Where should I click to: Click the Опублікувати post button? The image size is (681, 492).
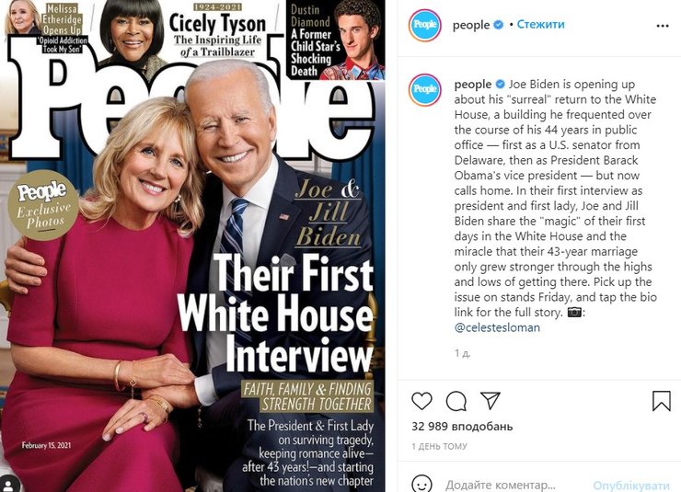[x=631, y=485]
